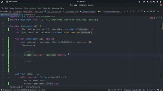The height and width of the screenshot is (91, 163).
Task: Open the LF line separator selector
Action: [115, 90]
